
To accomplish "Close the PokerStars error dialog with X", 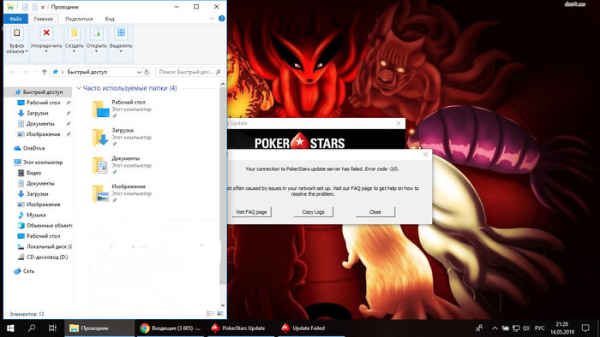I will coord(425,155).
